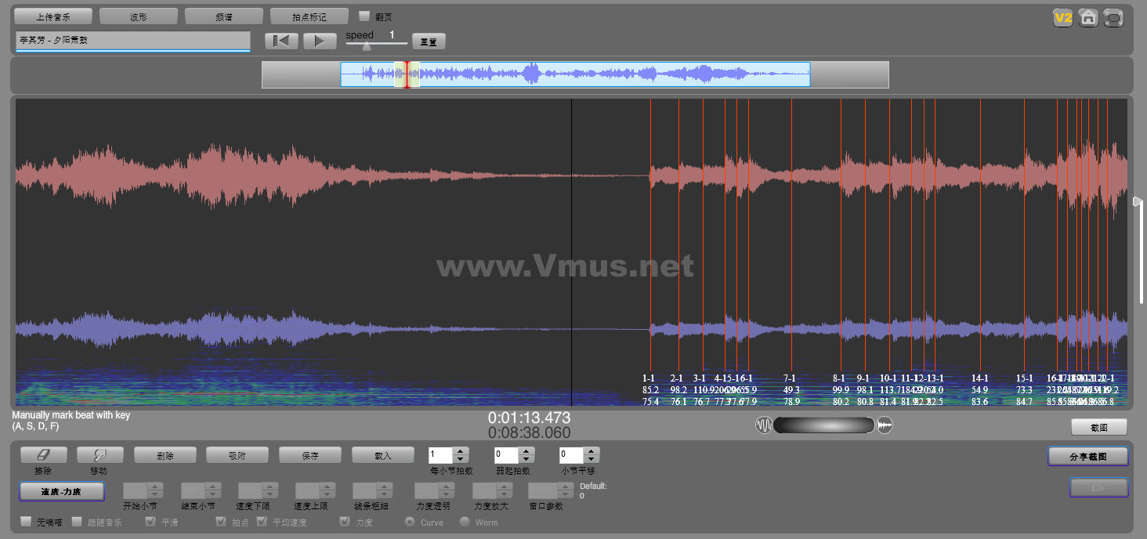Click the 保存 save button
Viewport: 1147px width, 539px height.
pos(310,454)
